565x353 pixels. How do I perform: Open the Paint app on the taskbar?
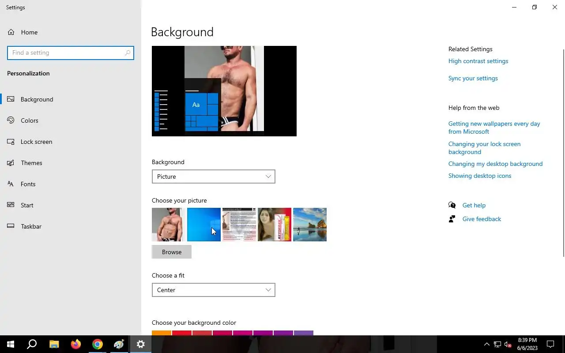click(x=119, y=344)
